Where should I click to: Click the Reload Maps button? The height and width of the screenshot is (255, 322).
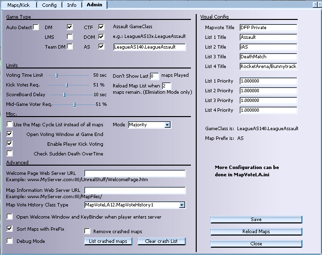pos(256,232)
